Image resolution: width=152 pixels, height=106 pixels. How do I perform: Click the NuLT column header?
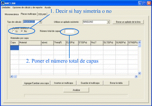click(x=97, y=43)
